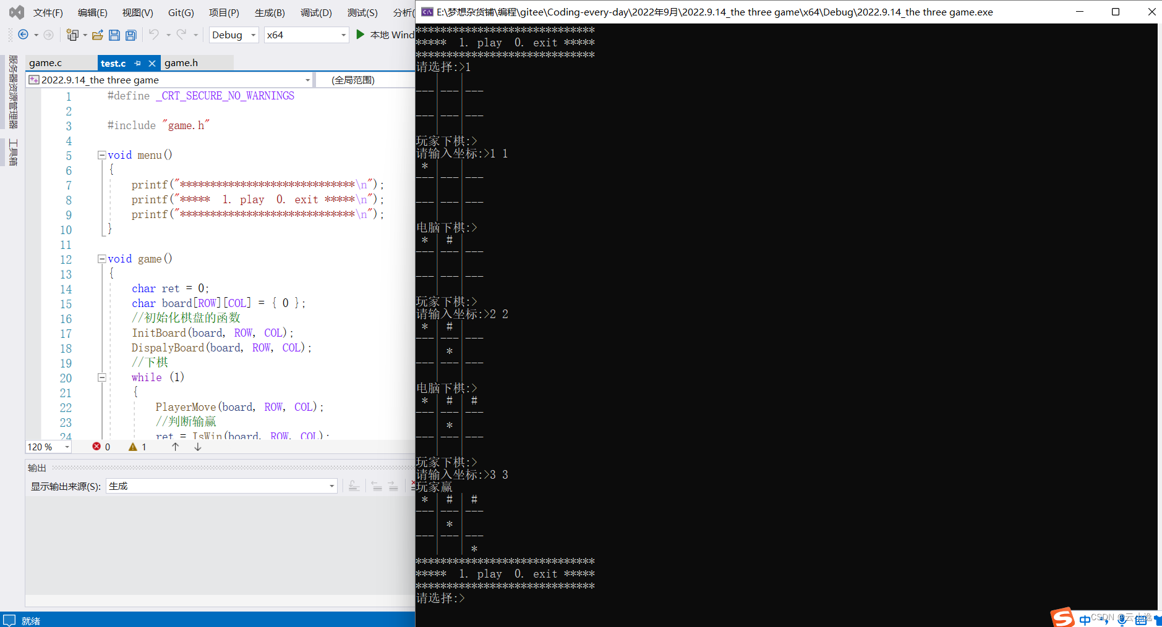
Task: Go to next issue with down arrow
Action: tap(198, 447)
